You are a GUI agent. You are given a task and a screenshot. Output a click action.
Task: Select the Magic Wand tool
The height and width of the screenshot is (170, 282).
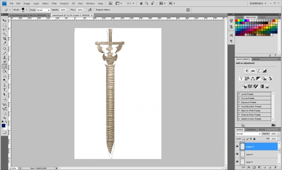pyautogui.click(x=5, y=34)
